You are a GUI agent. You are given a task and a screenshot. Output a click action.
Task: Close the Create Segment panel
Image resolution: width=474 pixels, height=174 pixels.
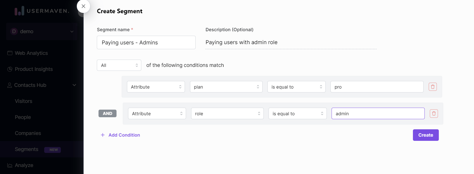pyautogui.click(x=83, y=6)
